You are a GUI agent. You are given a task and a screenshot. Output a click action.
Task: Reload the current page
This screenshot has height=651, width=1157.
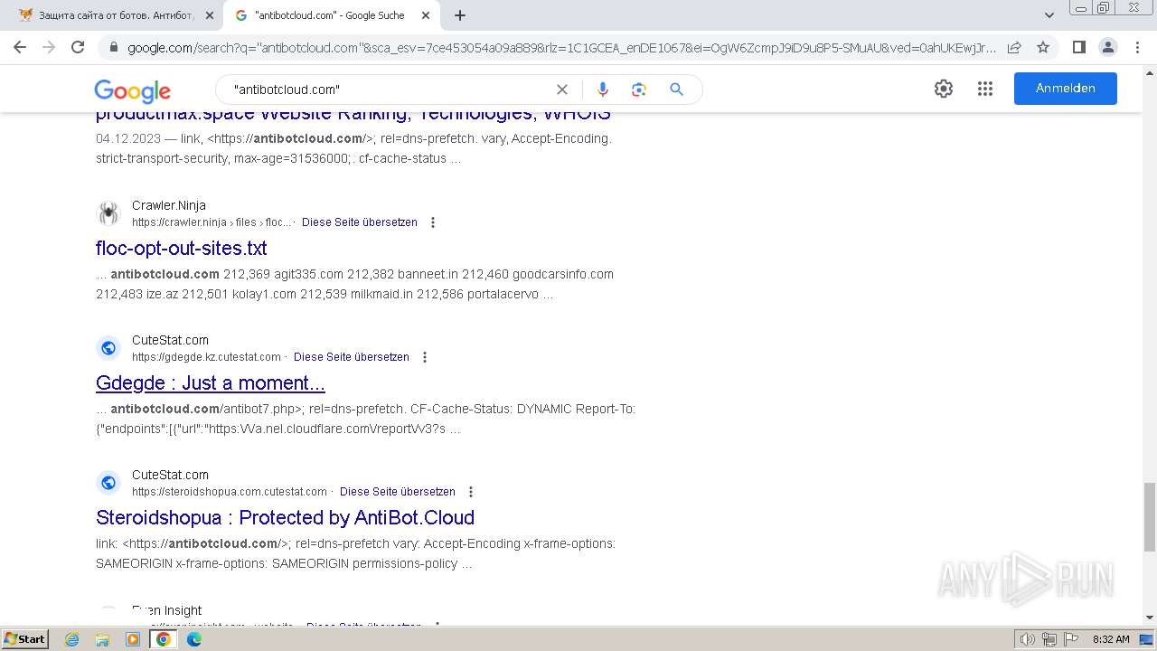point(78,47)
